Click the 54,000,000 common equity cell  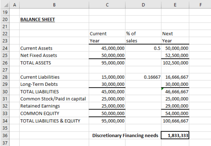click(175, 113)
